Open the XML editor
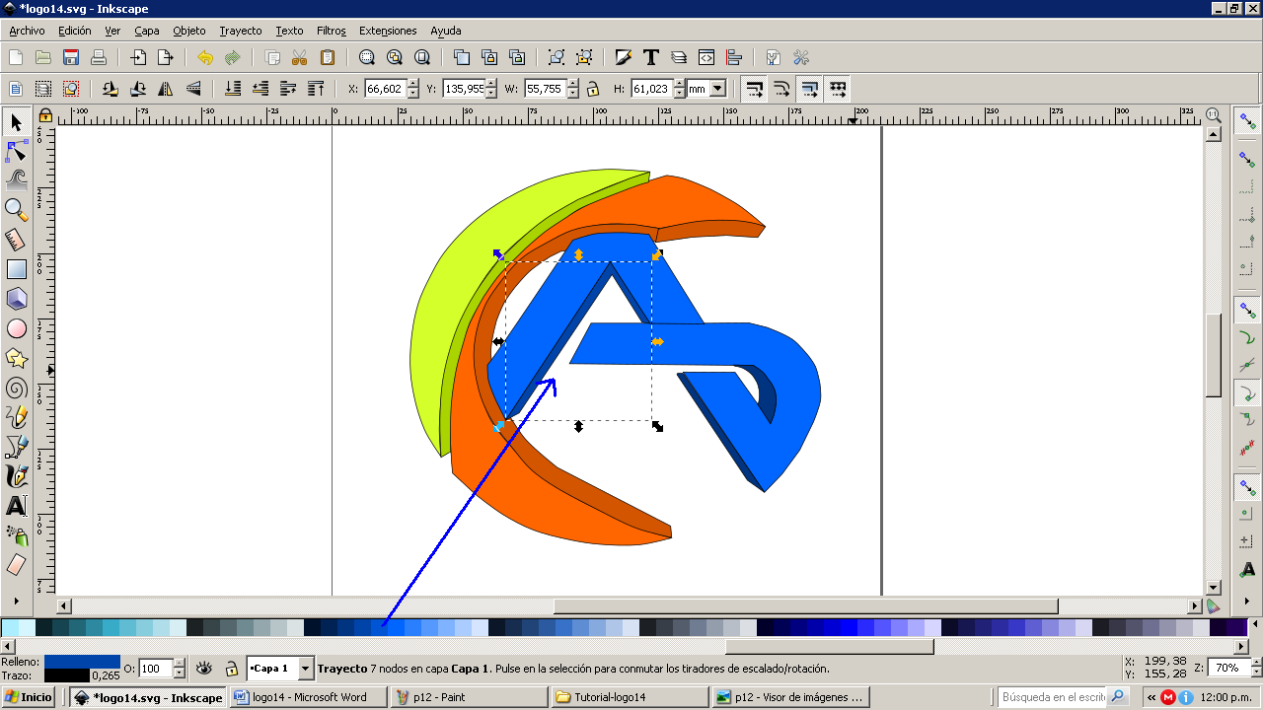The height and width of the screenshot is (710, 1263). [x=706, y=57]
